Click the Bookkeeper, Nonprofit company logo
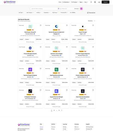 (x=30, y=26)
